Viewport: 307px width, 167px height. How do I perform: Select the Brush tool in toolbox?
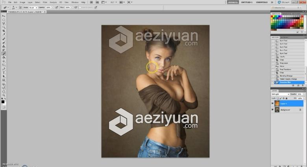click(x=4, y=43)
